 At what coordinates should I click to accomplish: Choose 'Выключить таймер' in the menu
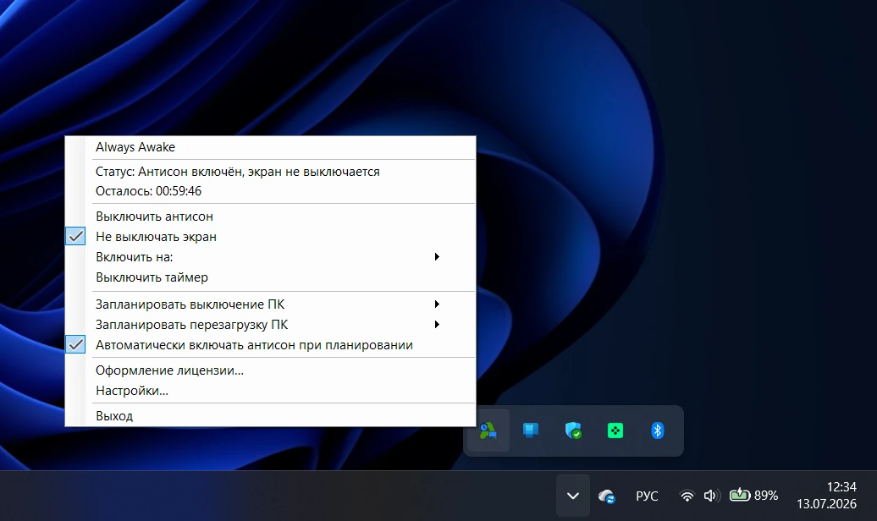click(x=270, y=277)
